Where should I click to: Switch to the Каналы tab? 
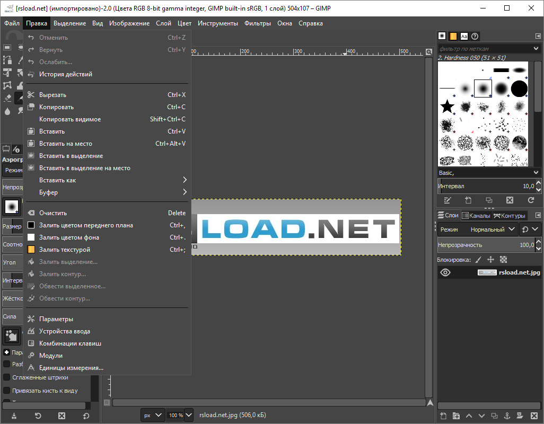coord(476,216)
